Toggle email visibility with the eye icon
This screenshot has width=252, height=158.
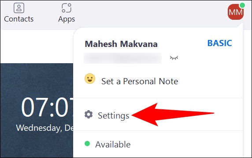point(174,57)
